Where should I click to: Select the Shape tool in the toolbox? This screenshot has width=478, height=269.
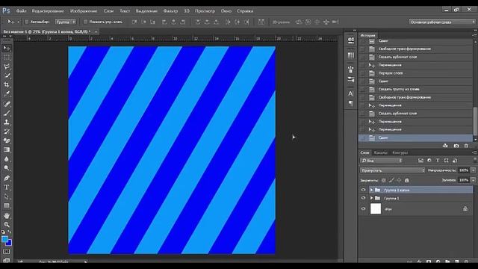(7, 205)
